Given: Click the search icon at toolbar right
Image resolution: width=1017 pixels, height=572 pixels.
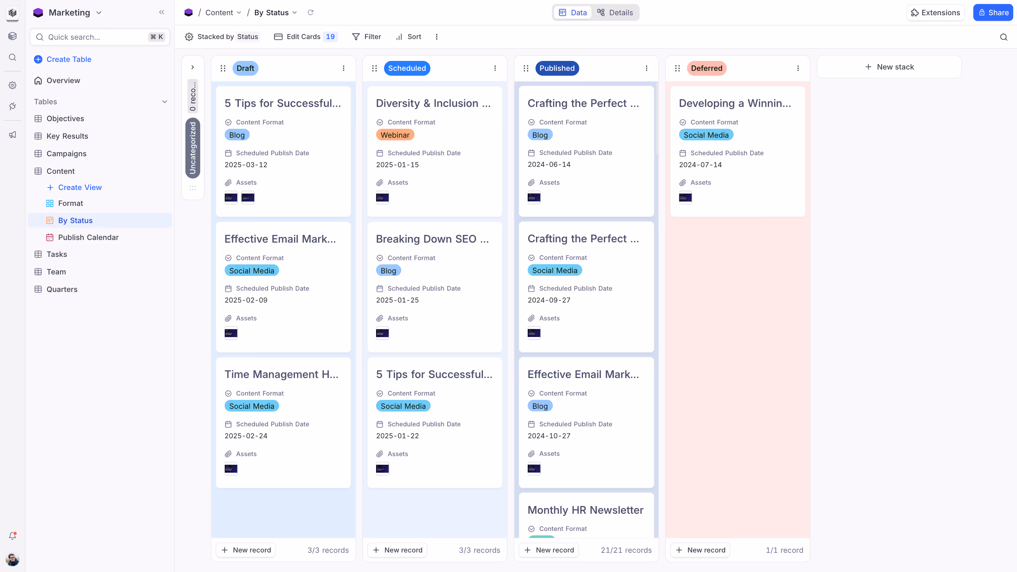Looking at the screenshot, I should [1003, 37].
